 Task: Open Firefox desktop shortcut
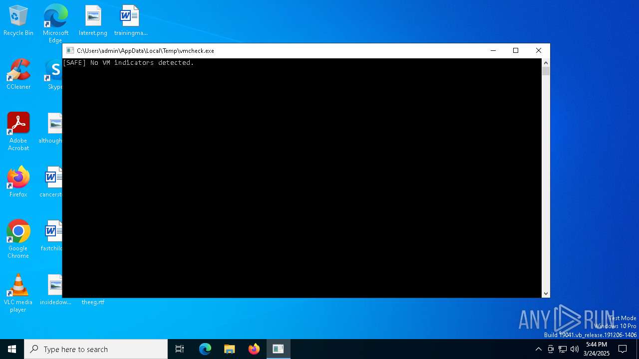pyautogui.click(x=18, y=182)
